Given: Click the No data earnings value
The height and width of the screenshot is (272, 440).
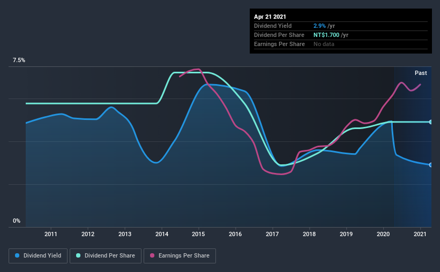Looking at the screenshot, I should (x=324, y=44).
